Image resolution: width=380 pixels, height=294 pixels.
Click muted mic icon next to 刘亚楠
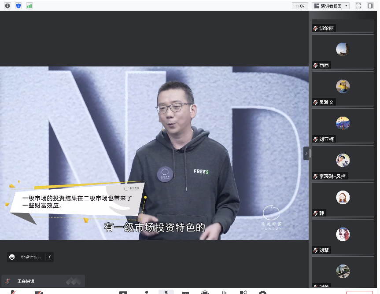pyautogui.click(x=315, y=139)
